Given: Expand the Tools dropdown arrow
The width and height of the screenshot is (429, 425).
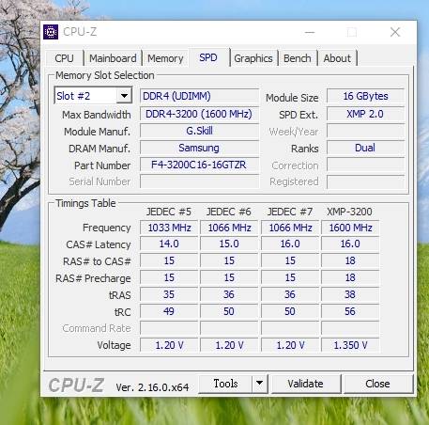Looking at the screenshot, I should 260,384.
